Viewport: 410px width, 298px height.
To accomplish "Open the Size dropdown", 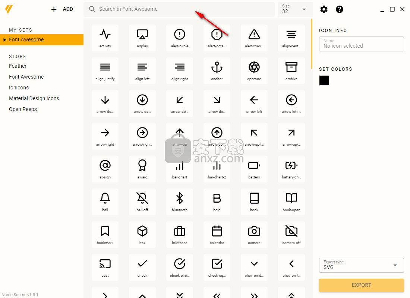I will [295, 9].
